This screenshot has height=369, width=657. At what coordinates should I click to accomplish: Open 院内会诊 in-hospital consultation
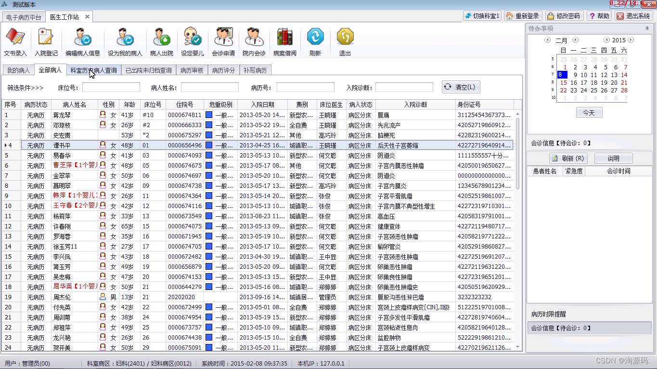pyautogui.click(x=254, y=42)
